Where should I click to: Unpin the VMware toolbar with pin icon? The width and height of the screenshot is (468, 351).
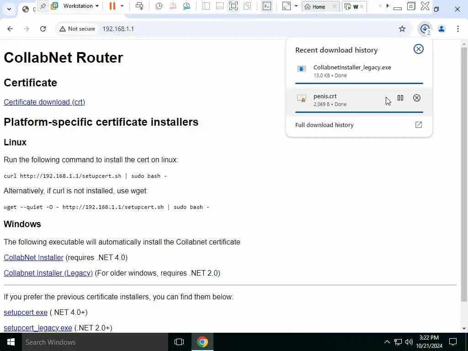(x=43, y=6)
